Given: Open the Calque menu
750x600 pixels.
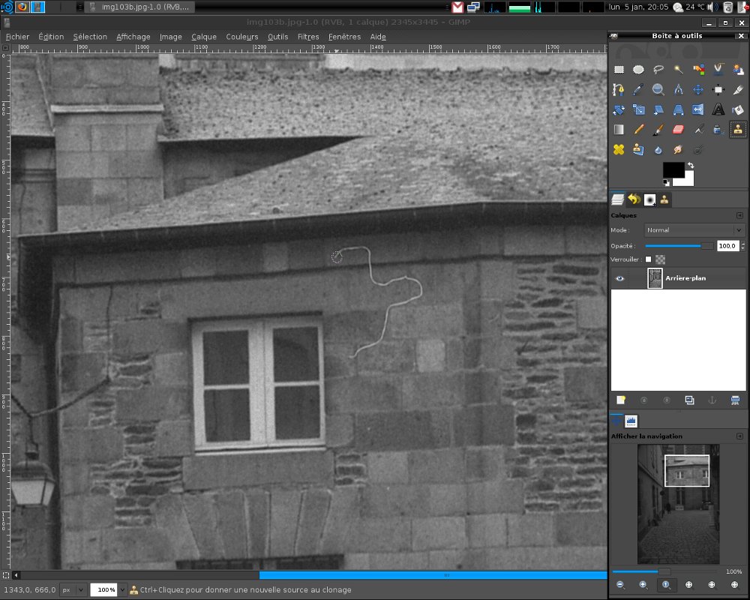Looking at the screenshot, I should [x=204, y=37].
